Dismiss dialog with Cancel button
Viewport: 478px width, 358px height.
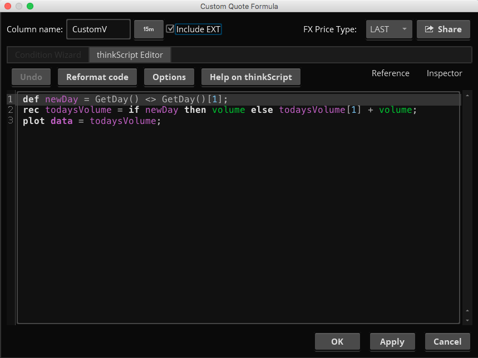pos(447,341)
